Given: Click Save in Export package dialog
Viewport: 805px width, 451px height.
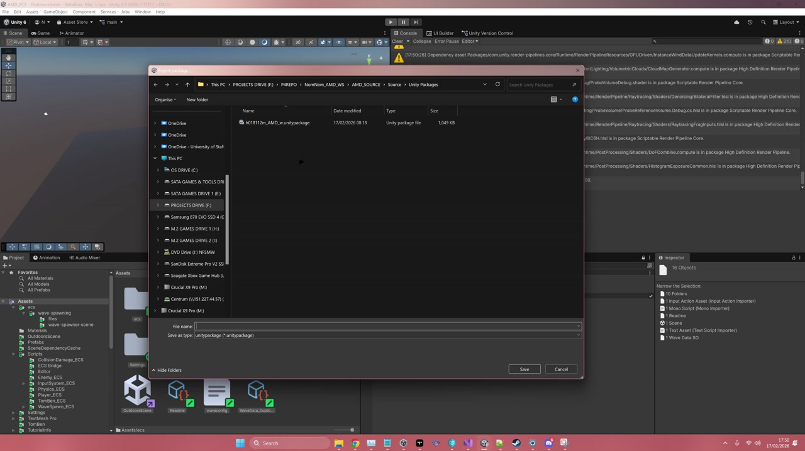Looking at the screenshot, I should [x=524, y=369].
